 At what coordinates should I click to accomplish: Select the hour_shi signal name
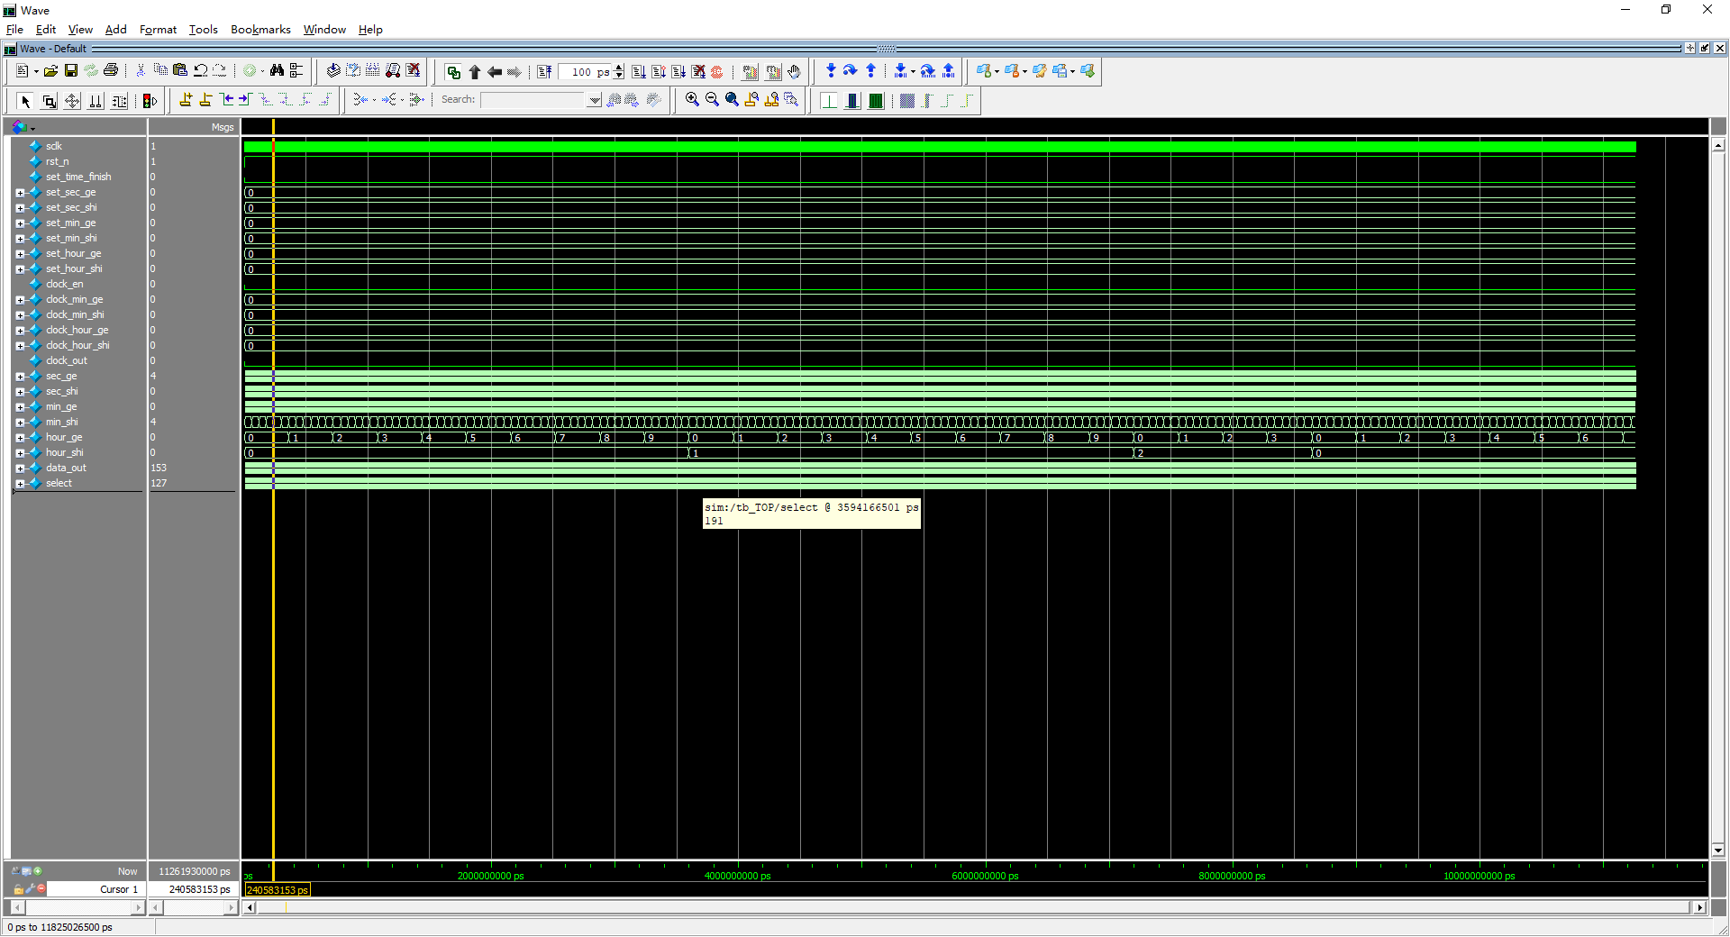point(64,453)
